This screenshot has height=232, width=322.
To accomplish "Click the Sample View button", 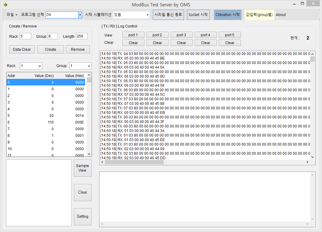I will tap(83, 168).
